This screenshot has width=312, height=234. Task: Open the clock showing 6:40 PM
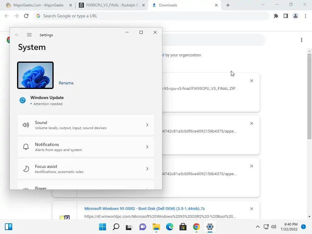[x=289, y=227]
